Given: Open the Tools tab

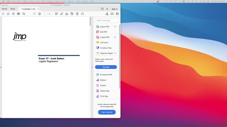Looking at the screenshot, I should coord(13,9).
